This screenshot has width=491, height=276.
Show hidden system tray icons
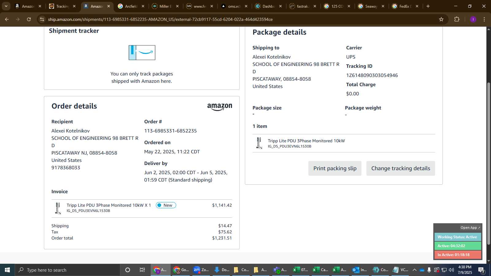click(x=414, y=270)
